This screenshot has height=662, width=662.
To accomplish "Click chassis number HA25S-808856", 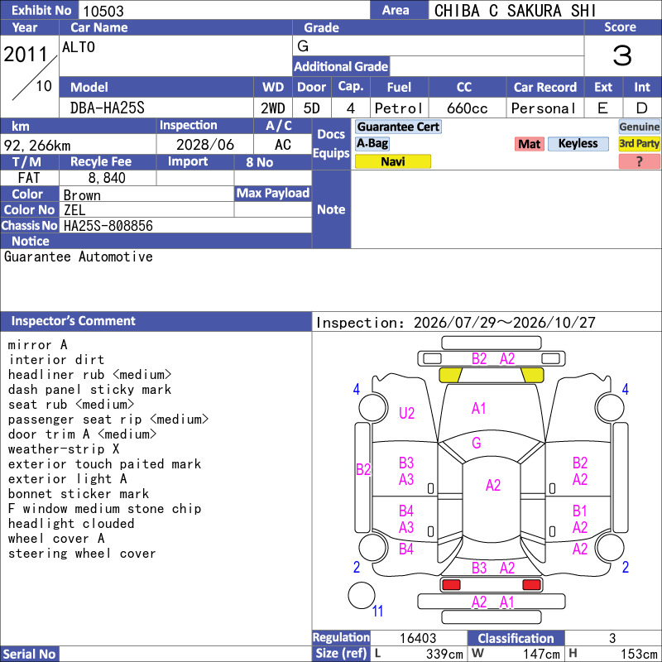I will pyautogui.click(x=108, y=226).
